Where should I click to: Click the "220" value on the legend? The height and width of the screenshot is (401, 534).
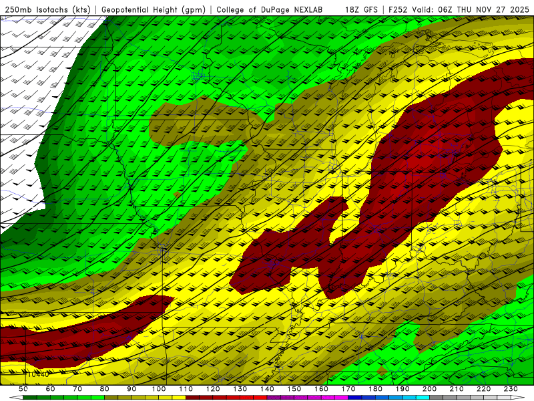click(483, 389)
